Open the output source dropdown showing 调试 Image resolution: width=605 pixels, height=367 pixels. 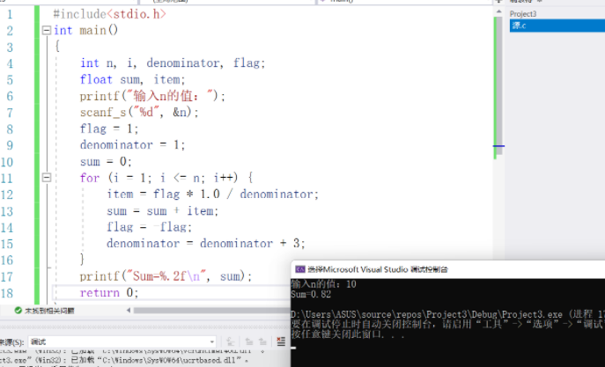tap(122, 341)
